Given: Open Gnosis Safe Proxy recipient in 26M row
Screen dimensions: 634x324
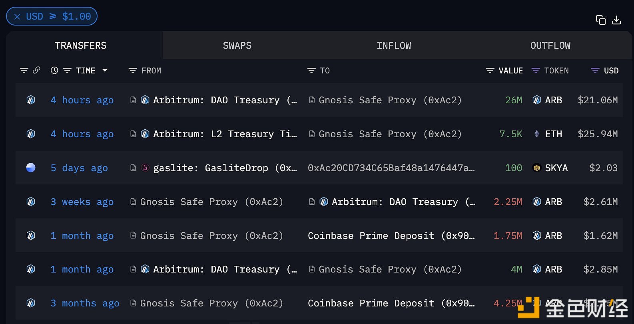Looking at the screenshot, I should coord(390,100).
